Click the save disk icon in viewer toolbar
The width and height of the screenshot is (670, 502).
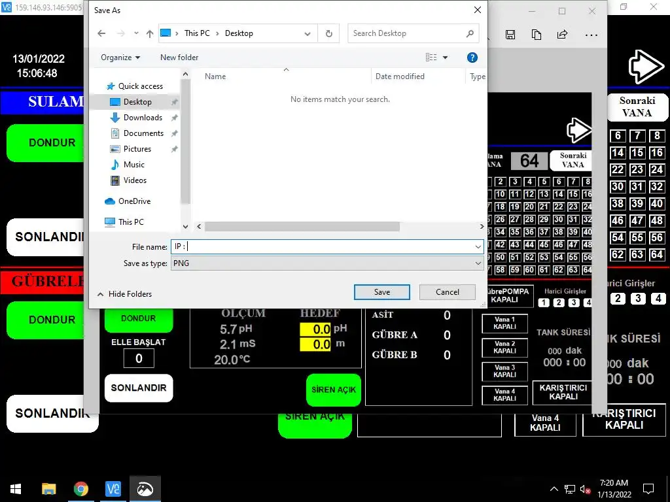tap(510, 35)
